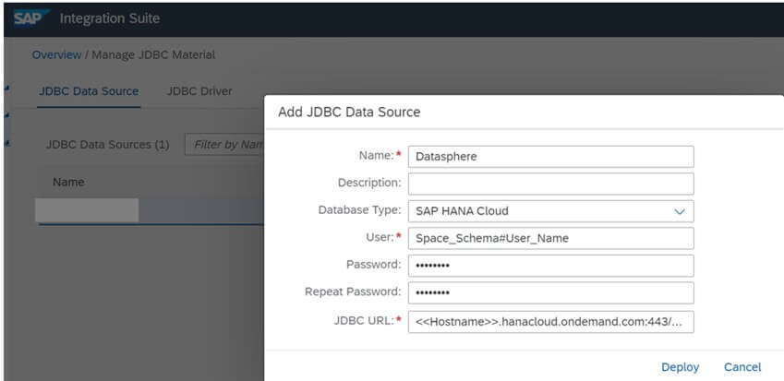This screenshot has width=784, height=381.
Task: Click the Manage JDBC Material breadcrumb text
Action: (153, 55)
